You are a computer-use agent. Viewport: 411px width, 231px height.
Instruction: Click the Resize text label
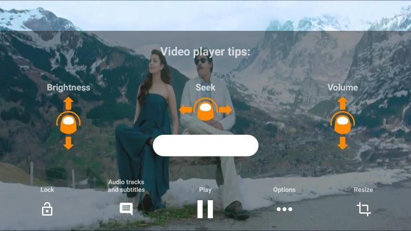pos(363,190)
